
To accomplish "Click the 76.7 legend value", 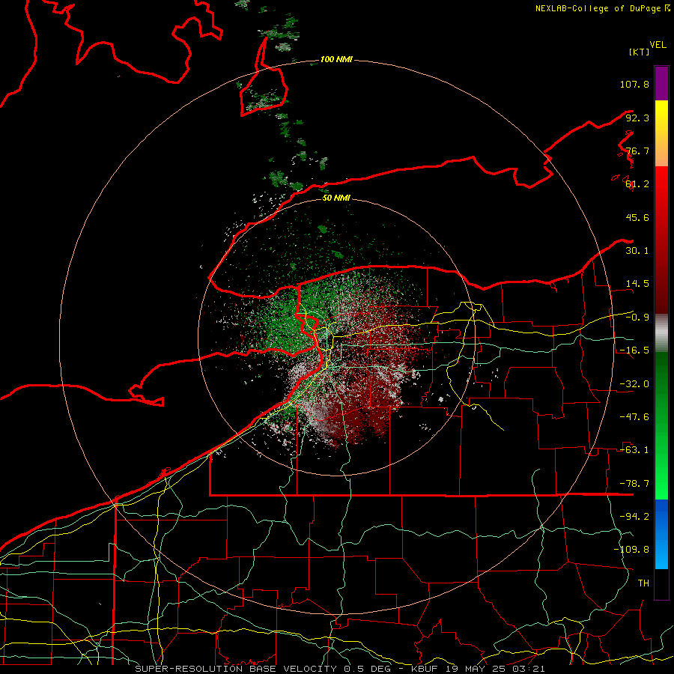I will [637, 151].
